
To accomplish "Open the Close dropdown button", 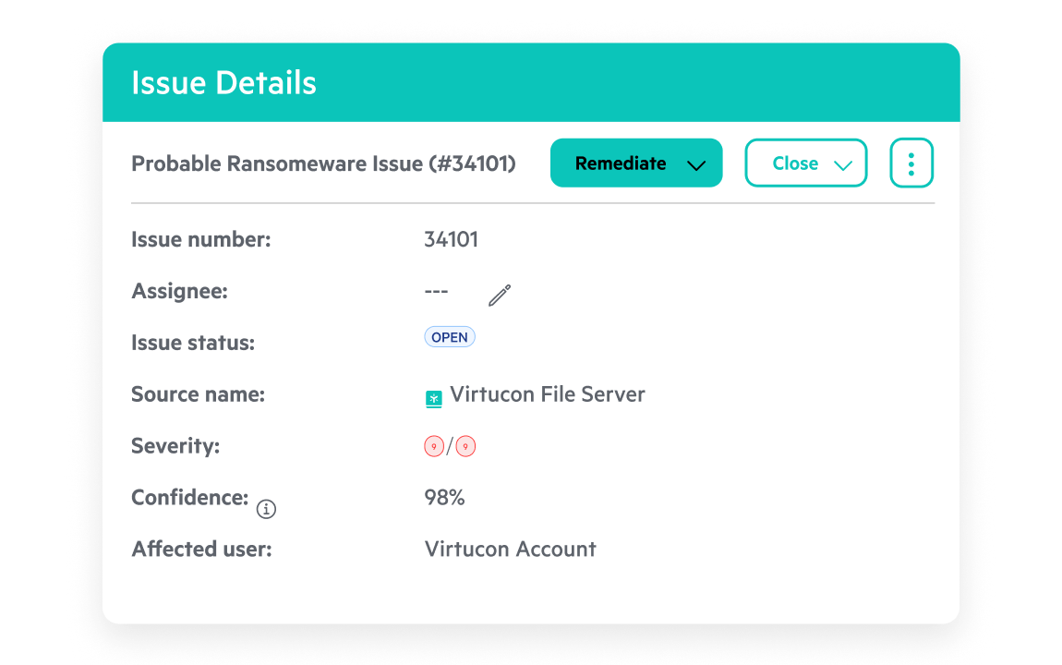I will pos(806,163).
